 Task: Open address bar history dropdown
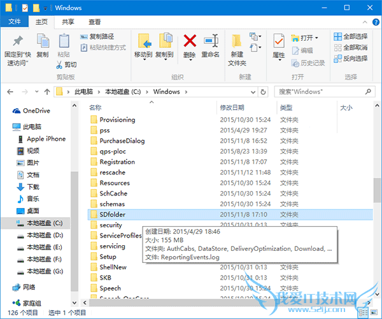click(x=253, y=92)
